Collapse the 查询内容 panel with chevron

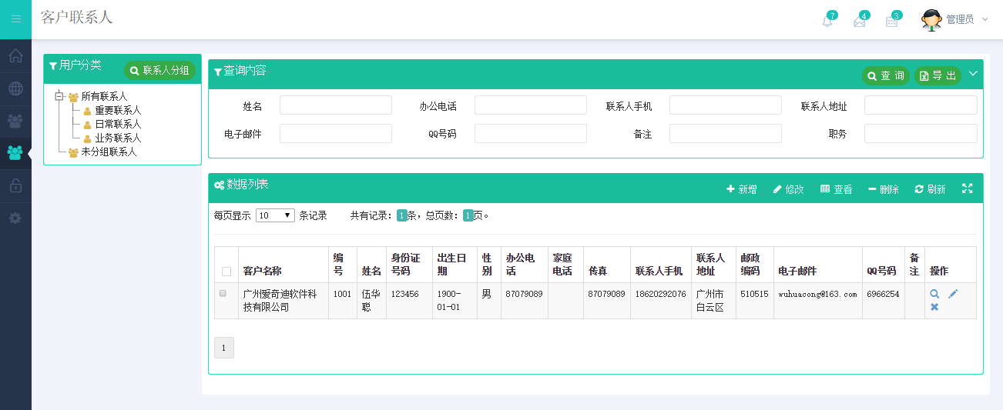[x=973, y=74]
